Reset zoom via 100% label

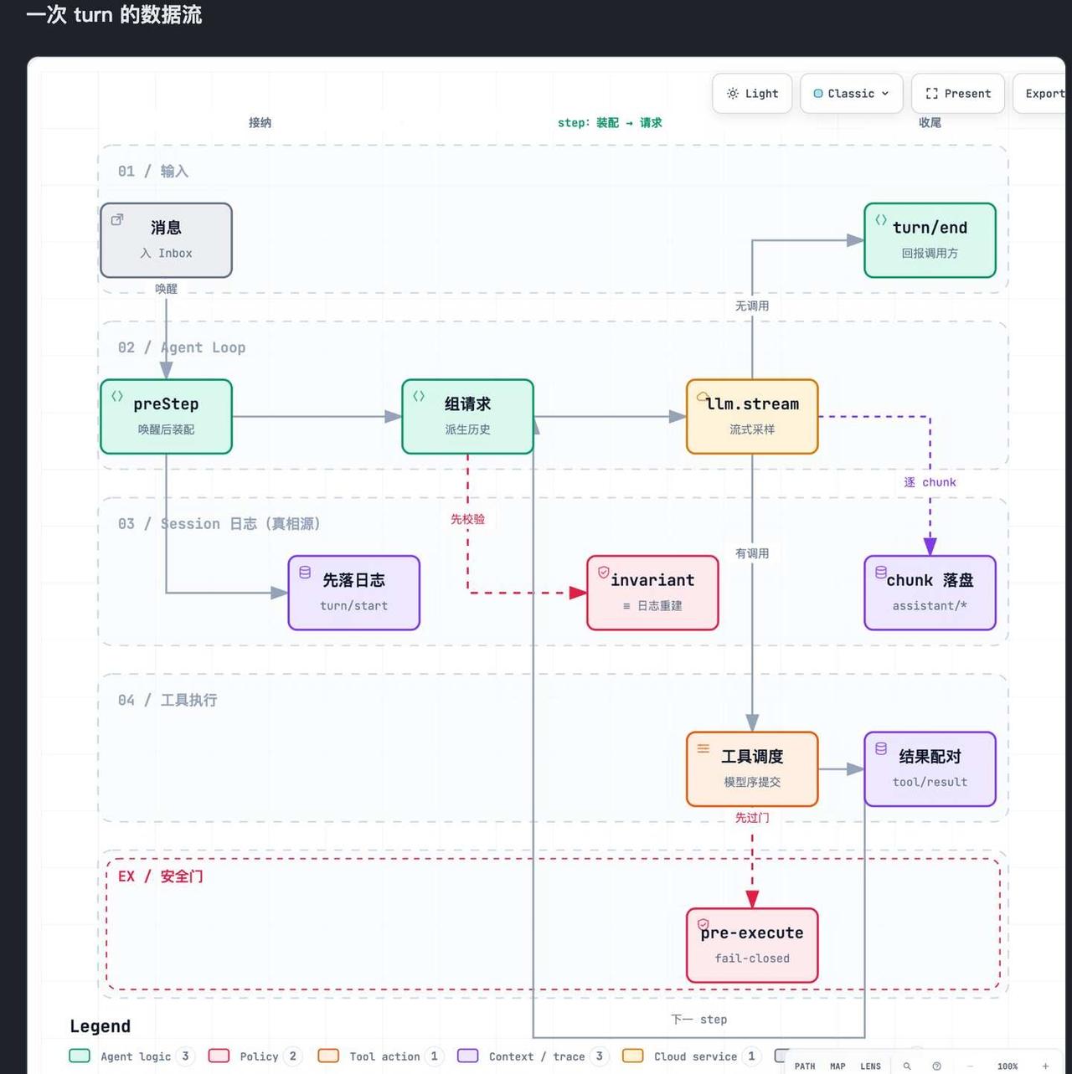[x=1008, y=1066]
